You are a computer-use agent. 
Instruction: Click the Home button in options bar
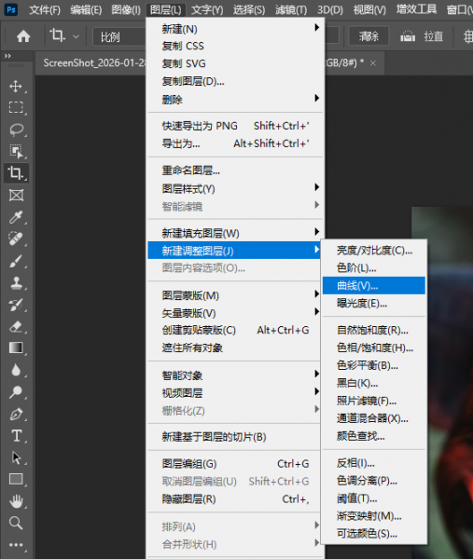[x=23, y=36]
